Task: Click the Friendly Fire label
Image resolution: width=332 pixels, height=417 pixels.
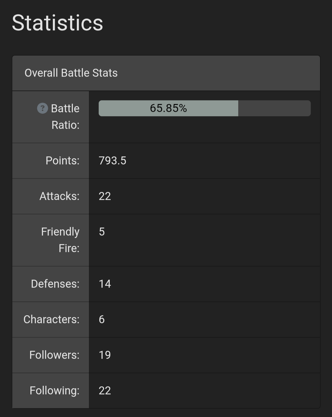Action: point(60,240)
